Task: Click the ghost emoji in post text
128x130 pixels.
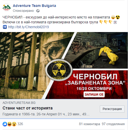Action: pos(115,22)
